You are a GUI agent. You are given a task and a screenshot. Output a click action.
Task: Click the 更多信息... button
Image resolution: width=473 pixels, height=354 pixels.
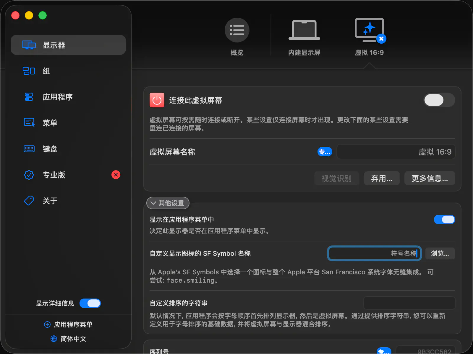tap(429, 178)
